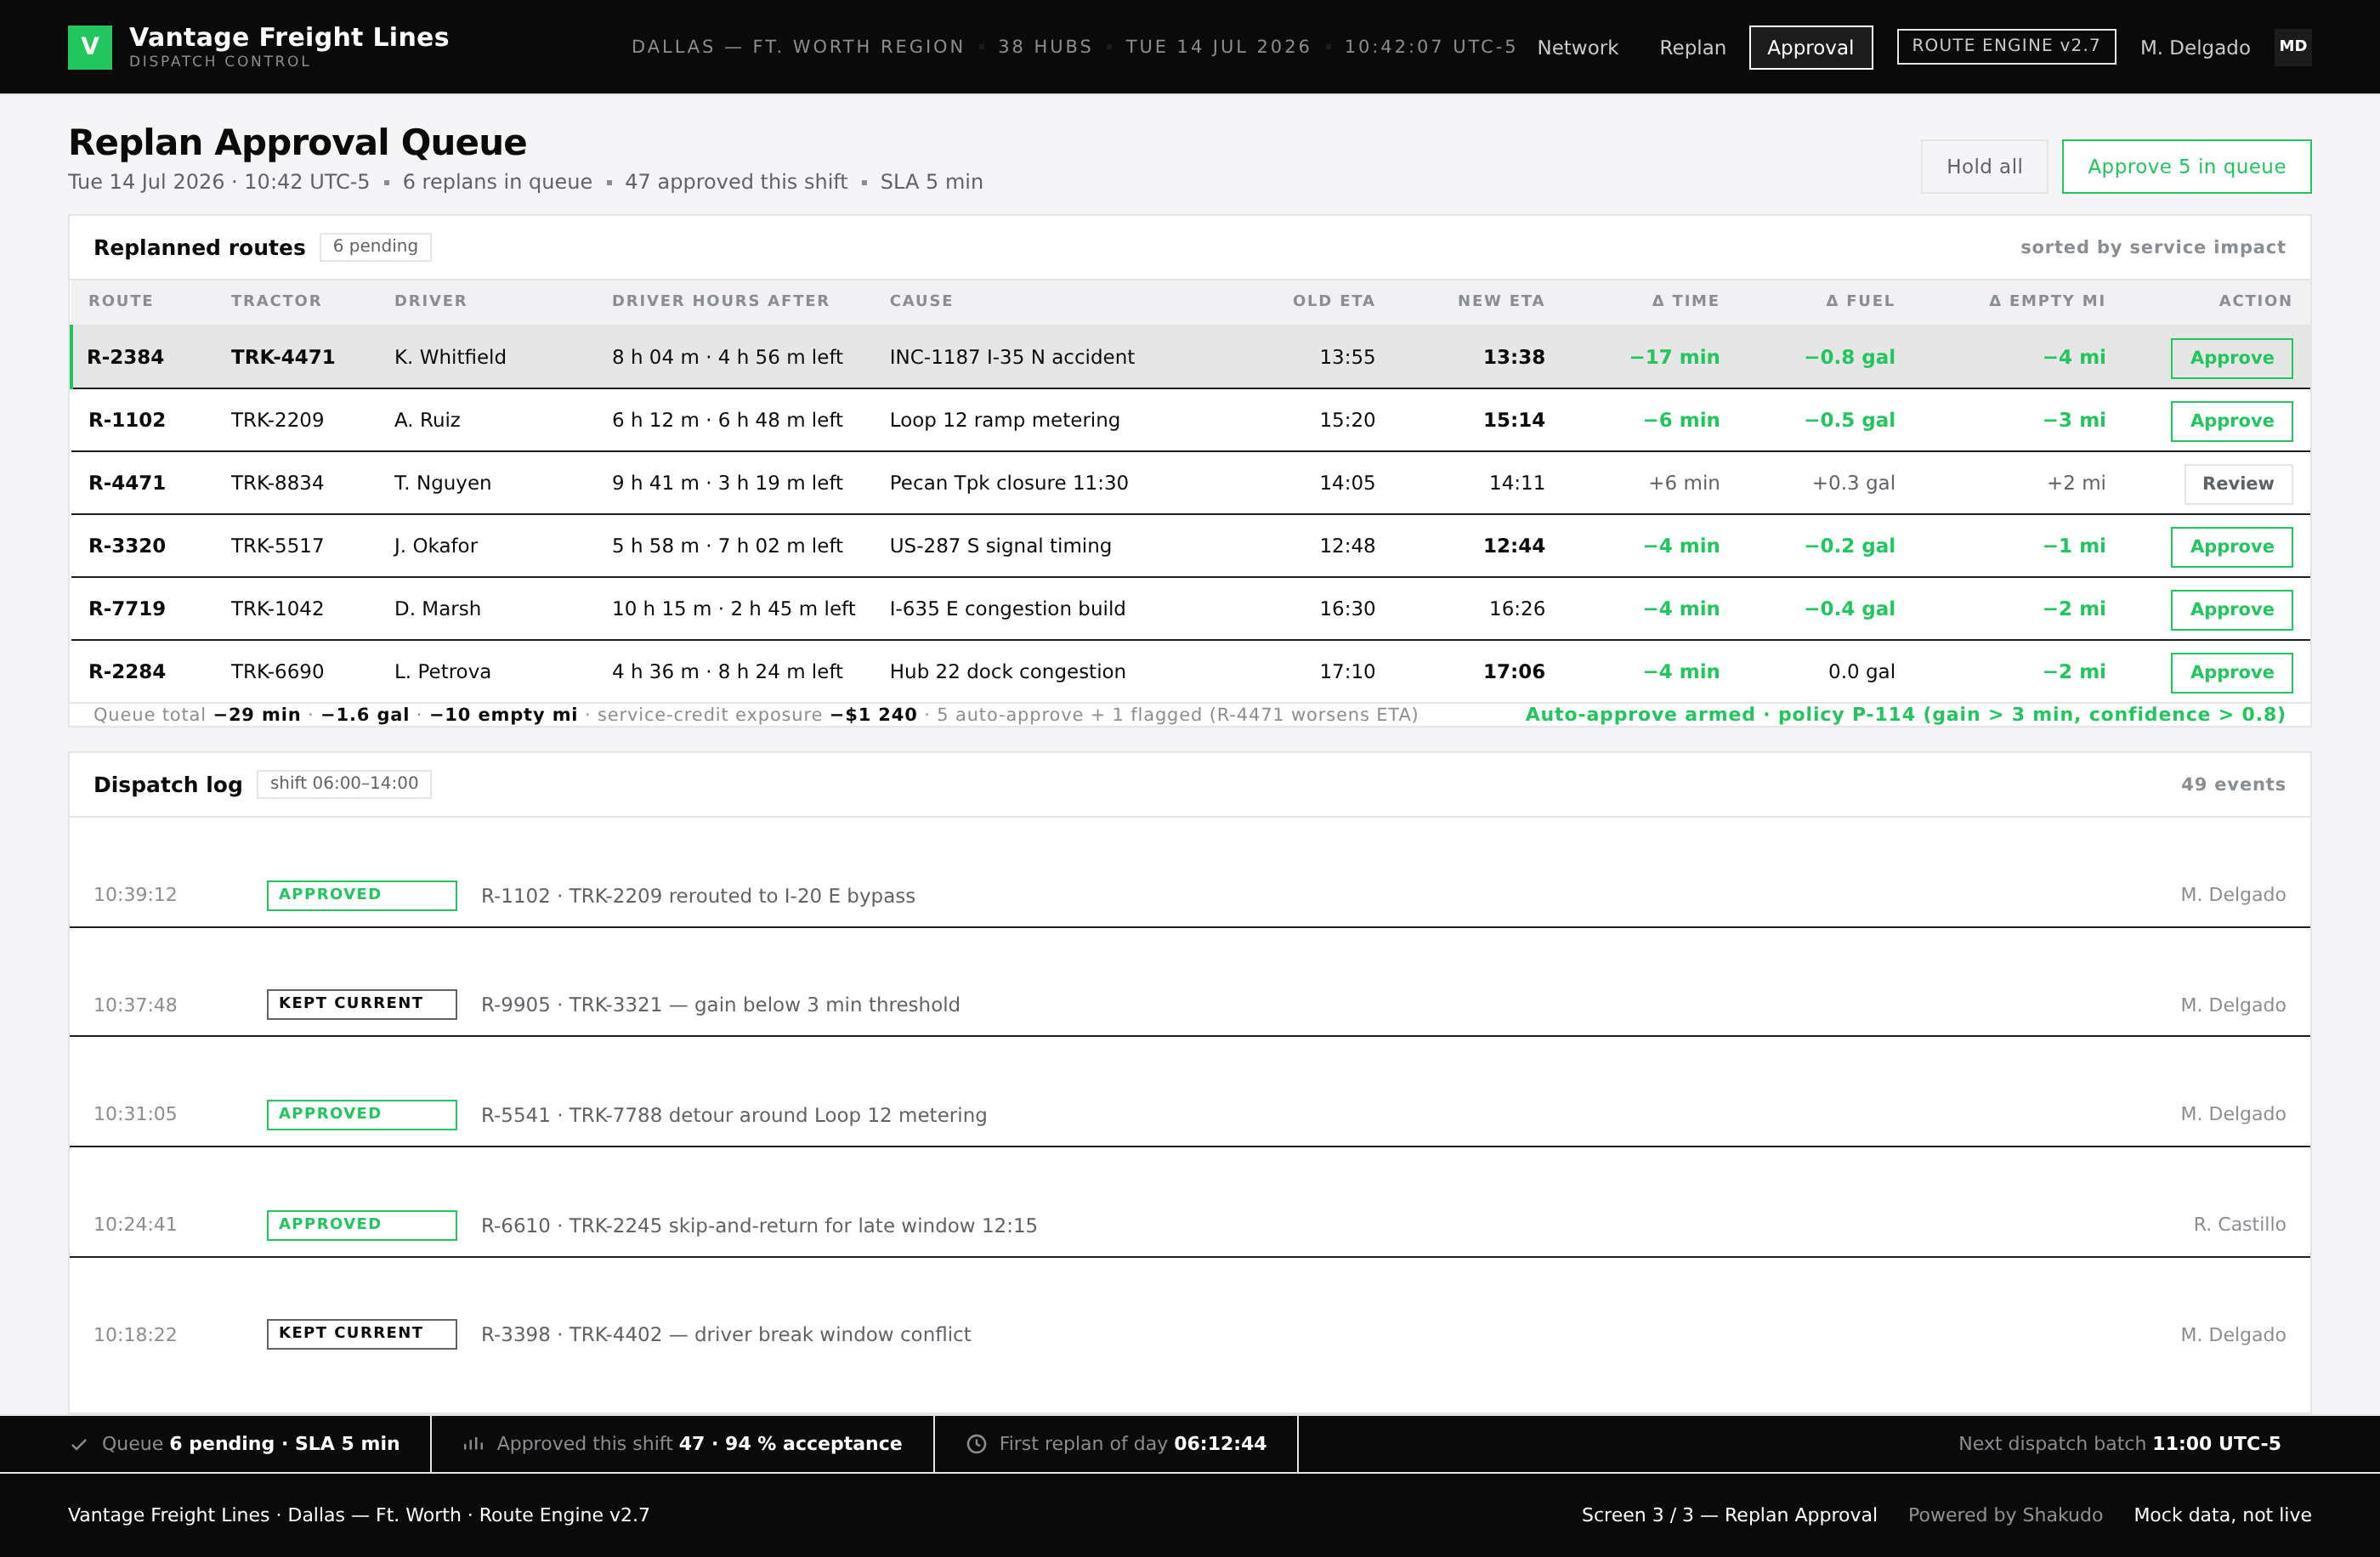Click the 6 pending badge
2380x1557 pixels.
click(x=375, y=247)
